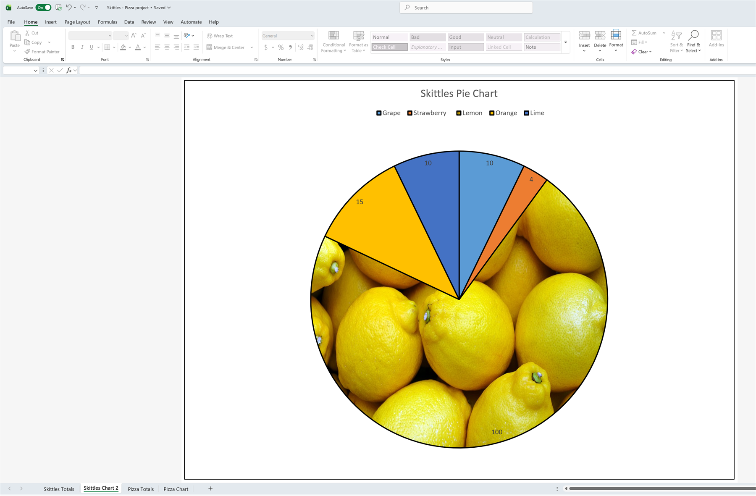Screen dimensions: 756x496
Task: Open the Fill Color dropdown arrow
Action: click(130, 47)
